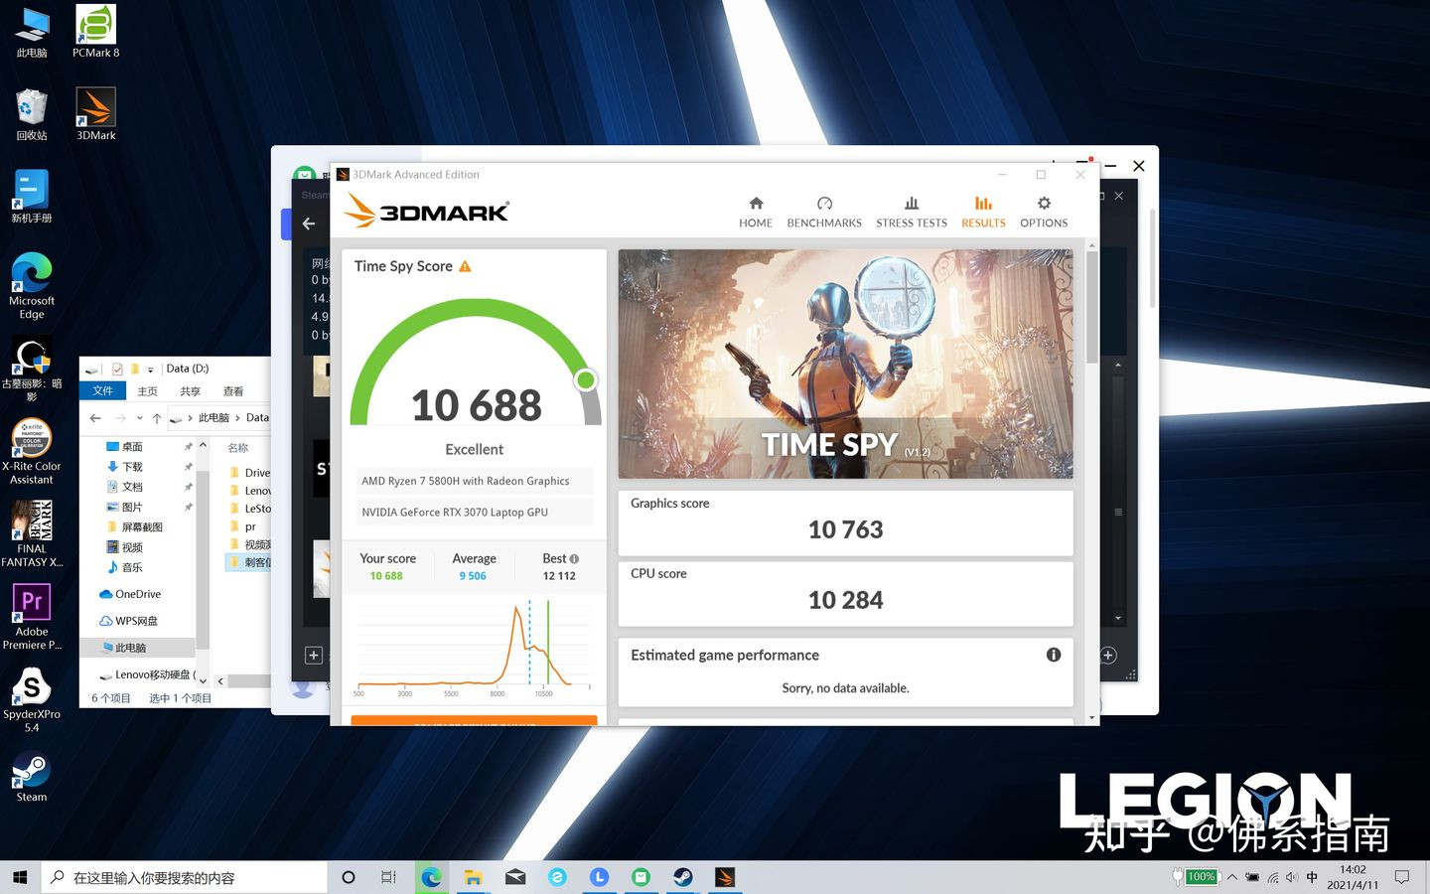This screenshot has width=1430, height=894.
Task: Click info icon beside Estimated game performance
Action: tap(1054, 655)
